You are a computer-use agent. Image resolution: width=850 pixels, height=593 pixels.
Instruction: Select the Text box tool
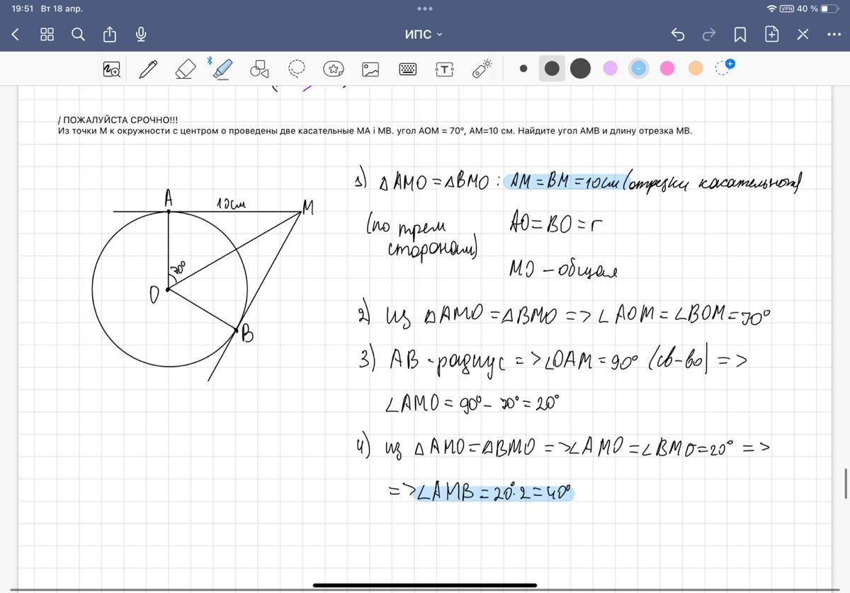pos(444,69)
